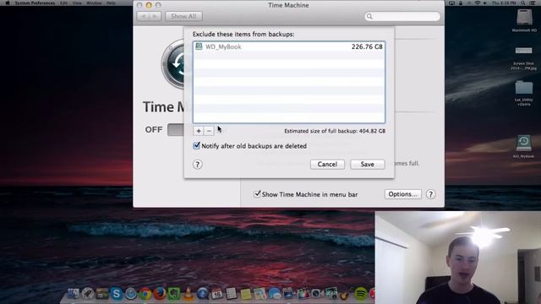541x304 pixels.
Task: Click Show All in the toolbar
Action: pyautogui.click(x=183, y=16)
